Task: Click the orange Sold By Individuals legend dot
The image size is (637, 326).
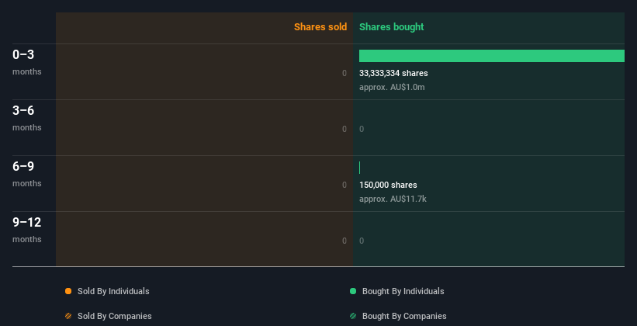Action: 68,291
